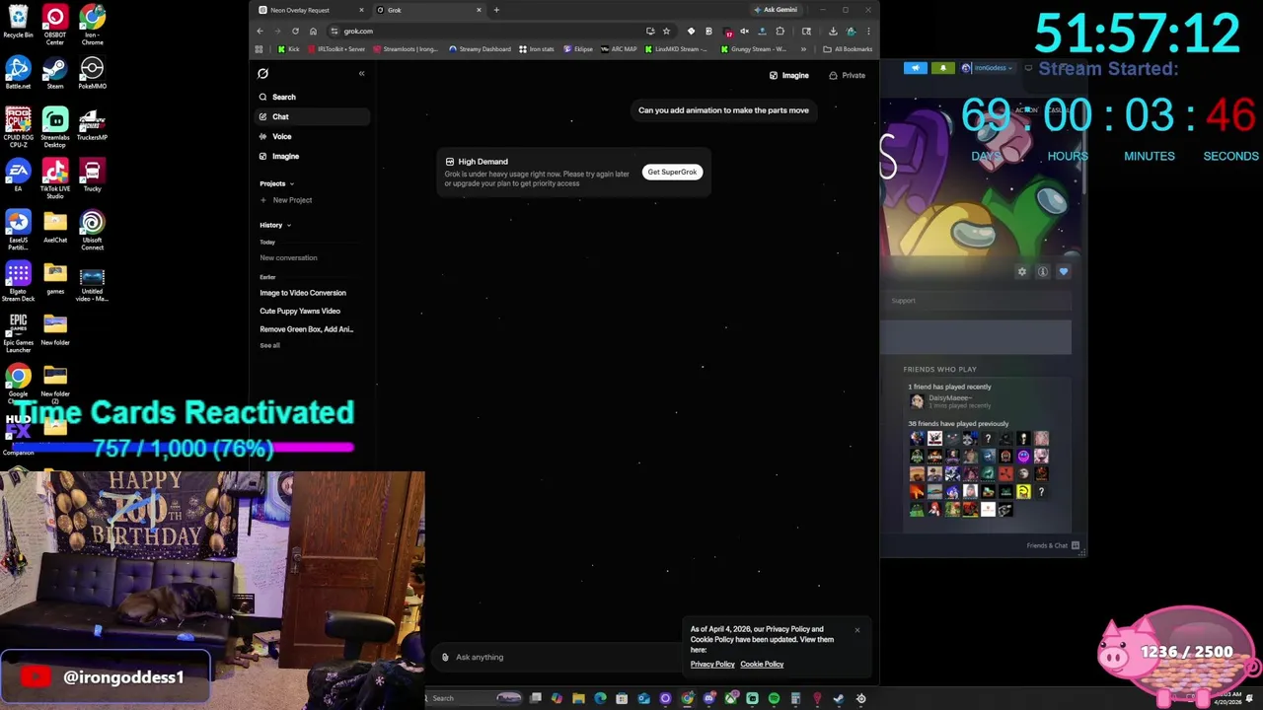Switch to the Neon Overlay Request tab

point(310,10)
